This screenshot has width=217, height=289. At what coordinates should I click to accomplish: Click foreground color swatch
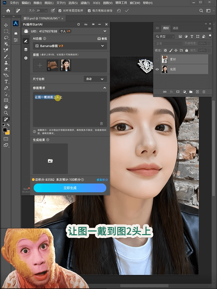pyautogui.click(x=5, y=130)
